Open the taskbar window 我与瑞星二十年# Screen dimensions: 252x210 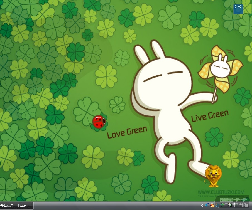tap(16, 206)
